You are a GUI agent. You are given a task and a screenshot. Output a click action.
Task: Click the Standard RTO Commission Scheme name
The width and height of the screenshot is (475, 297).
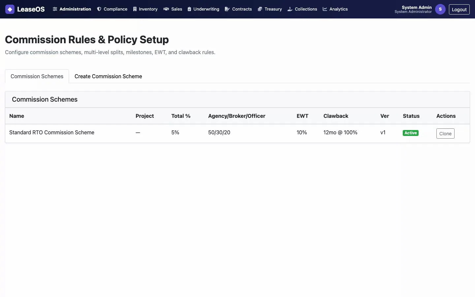click(52, 132)
